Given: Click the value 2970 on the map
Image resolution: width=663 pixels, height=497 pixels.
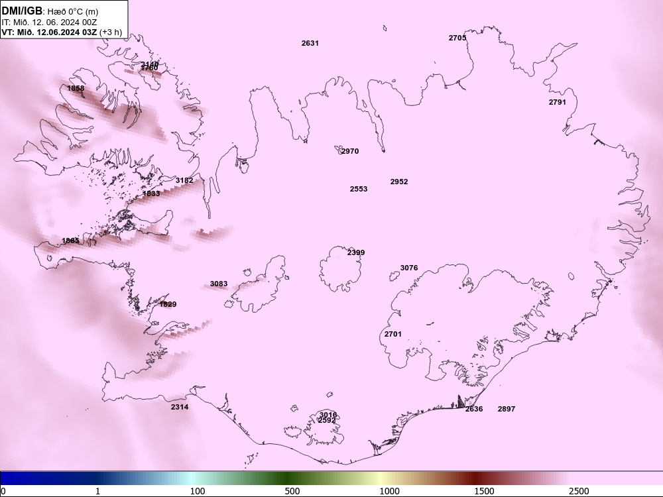Looking at the screenshot, I should coord(350,151).
